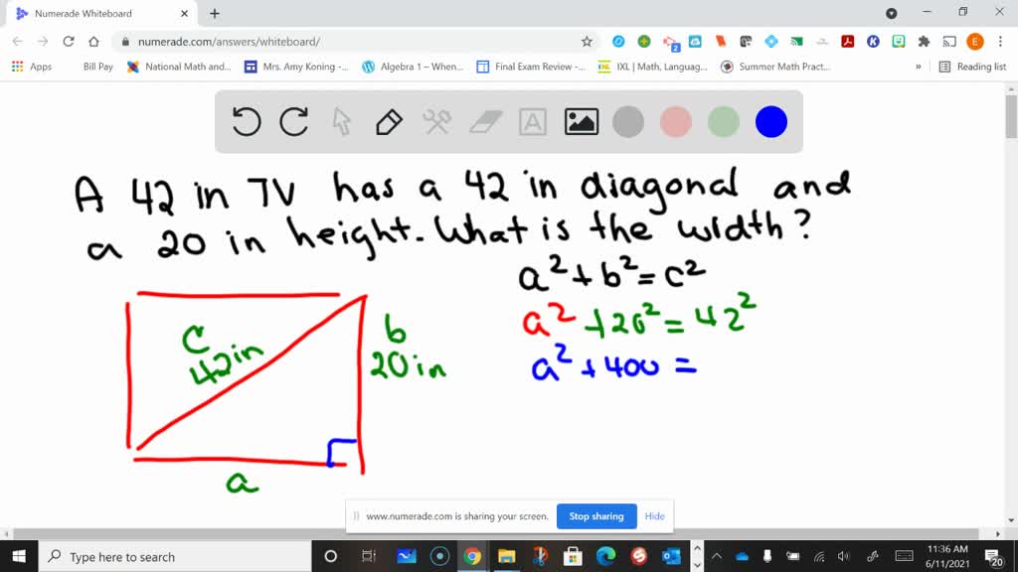Image resolution: width=1018 pixels, height=572 pixels.
Task: Click the Stop sharing button
Action: click(x=595, y=516)
